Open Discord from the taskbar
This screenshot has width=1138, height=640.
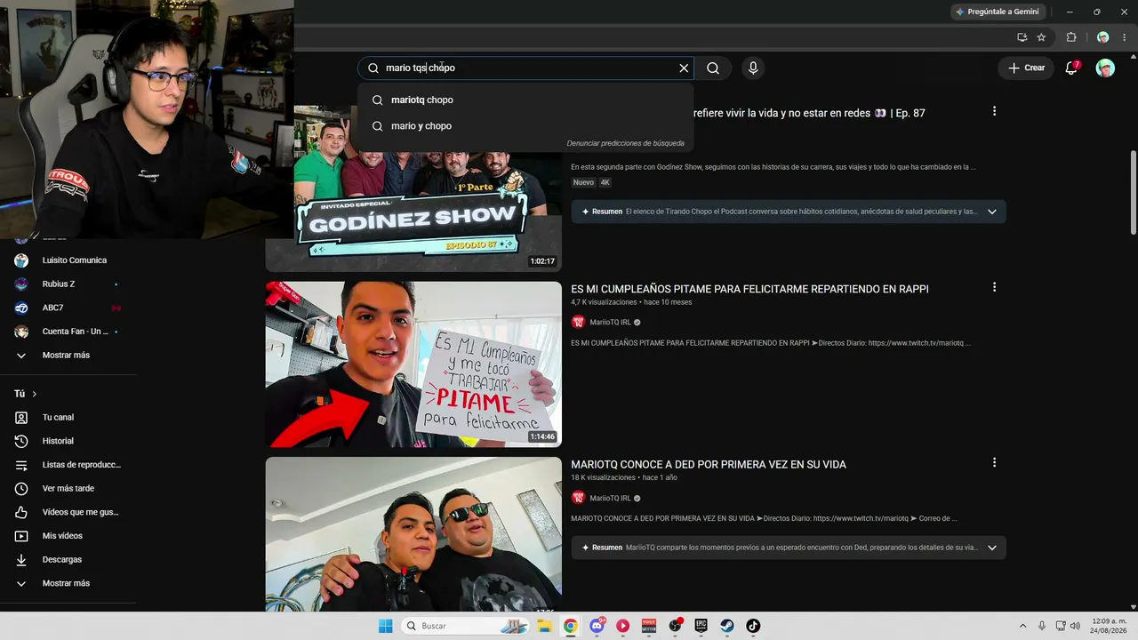click(x=597, y=626)
